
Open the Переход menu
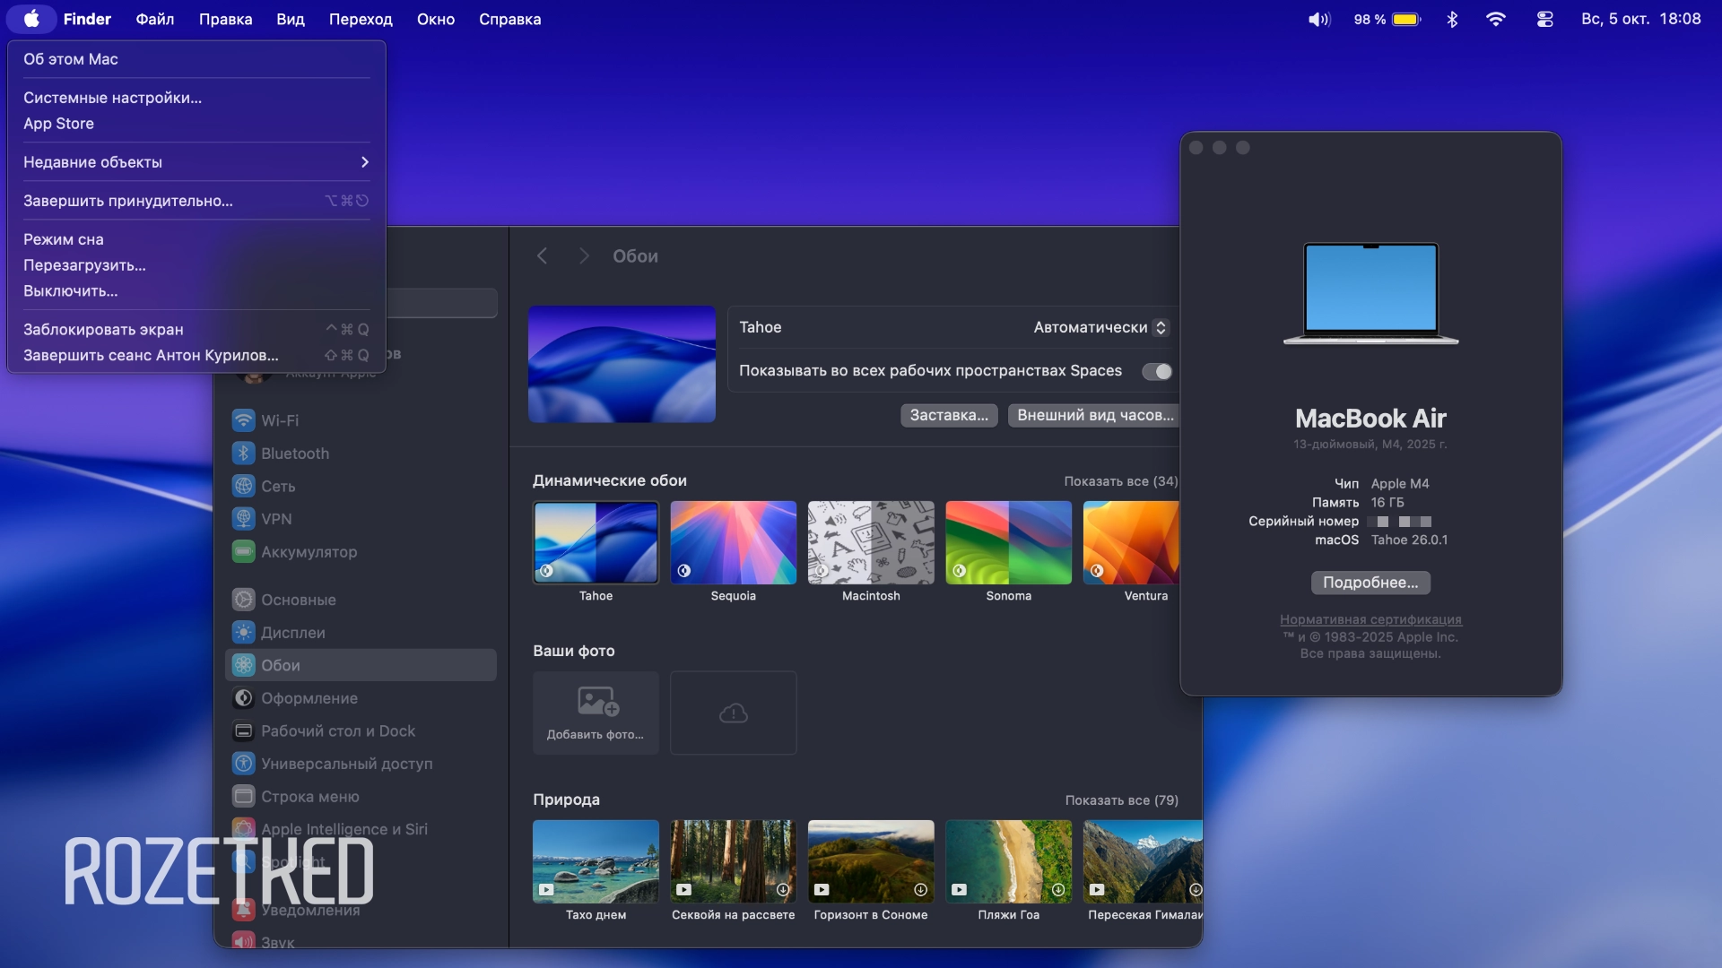click(361, 19)
